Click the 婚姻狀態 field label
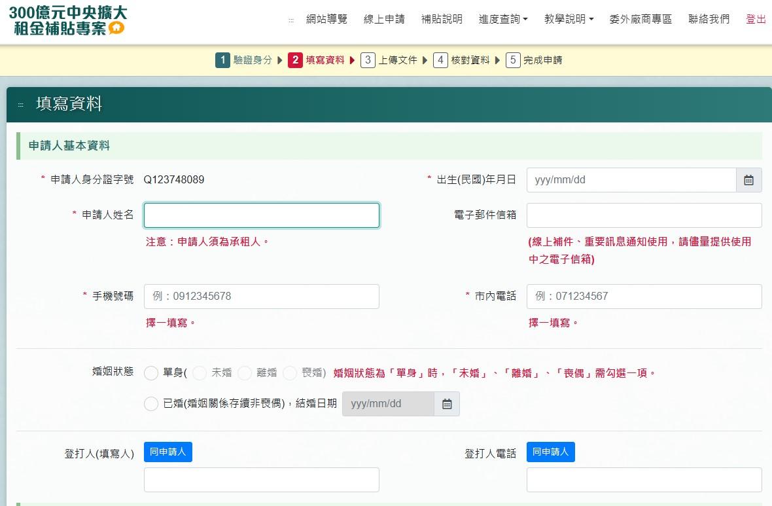The height and width of the screenshot is (506, 772). (113, 372)
